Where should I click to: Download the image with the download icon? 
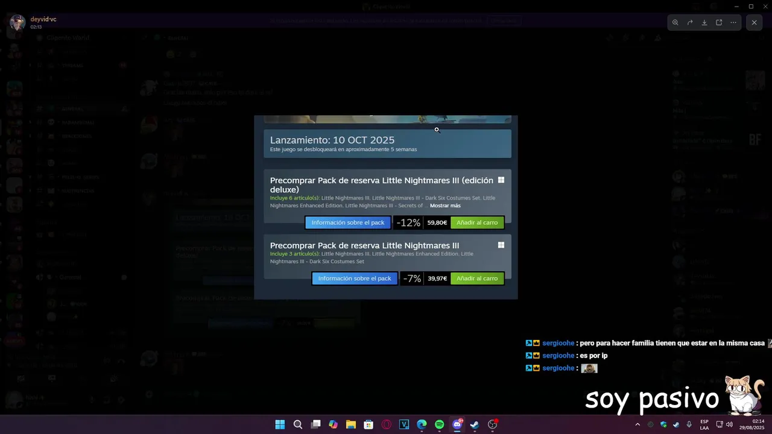704,22
